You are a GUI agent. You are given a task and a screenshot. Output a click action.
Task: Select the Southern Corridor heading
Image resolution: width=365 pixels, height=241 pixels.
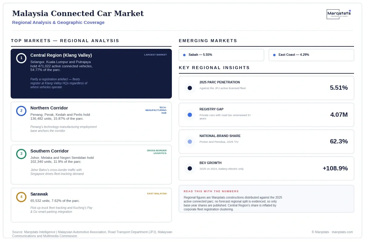tap(50, 151)
